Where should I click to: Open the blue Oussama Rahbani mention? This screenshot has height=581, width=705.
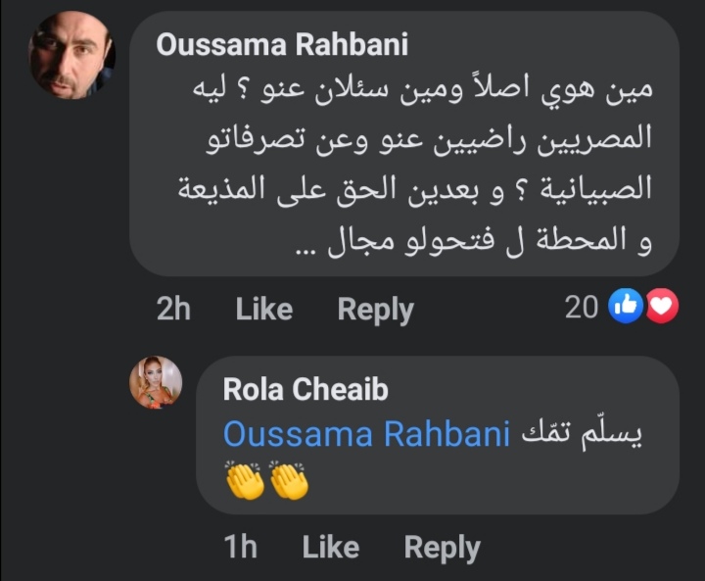pos(366,434)
